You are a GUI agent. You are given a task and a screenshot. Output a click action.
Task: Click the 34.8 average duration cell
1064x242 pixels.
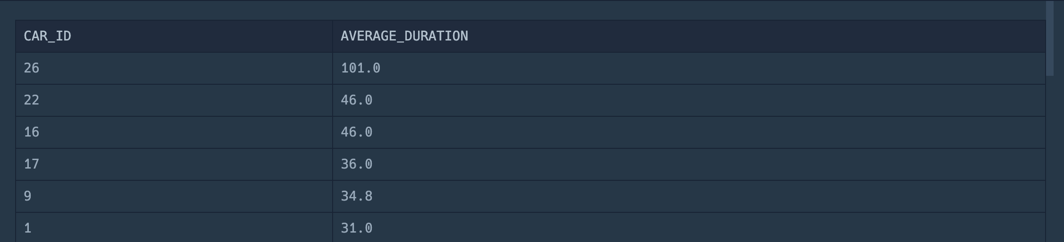point(689,196)
